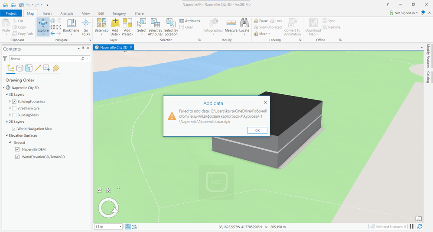Click the Go To XY tool
The width and height of the screenshot is (433, 232).
point(86,27)
